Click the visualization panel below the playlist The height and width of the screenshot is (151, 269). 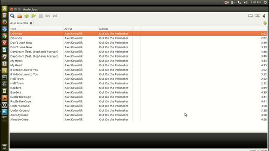tap(138, 141)
